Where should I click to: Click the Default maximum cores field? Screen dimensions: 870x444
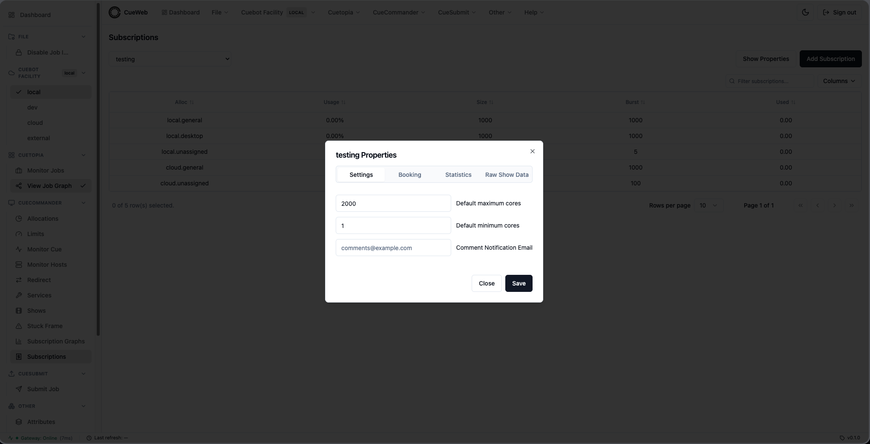click(x=393, y=203)
